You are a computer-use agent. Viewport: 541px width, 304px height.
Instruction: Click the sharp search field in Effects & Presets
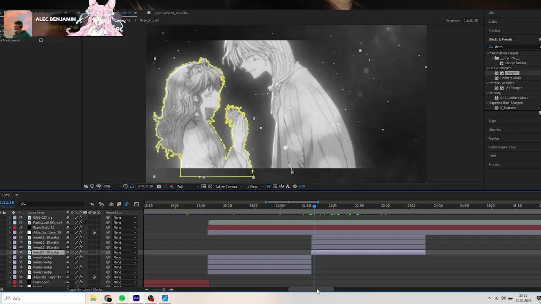(x=514, y=47)
